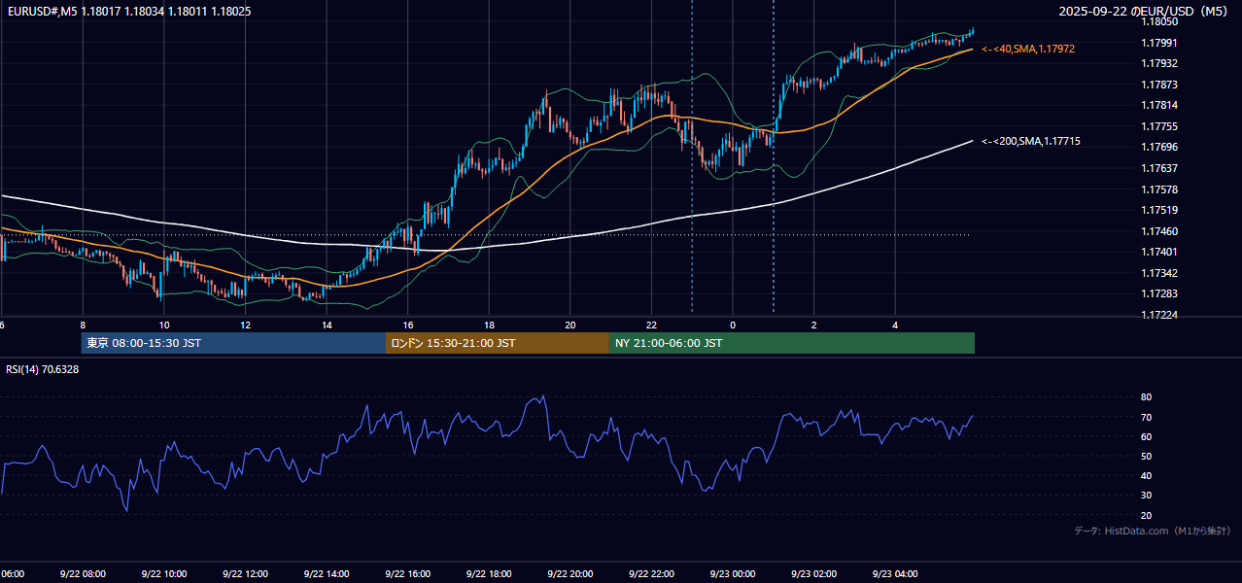Click the midnight hour label 0 under chart
The height and width of the screenshot is (583, 1242).
tap(733, 325)
